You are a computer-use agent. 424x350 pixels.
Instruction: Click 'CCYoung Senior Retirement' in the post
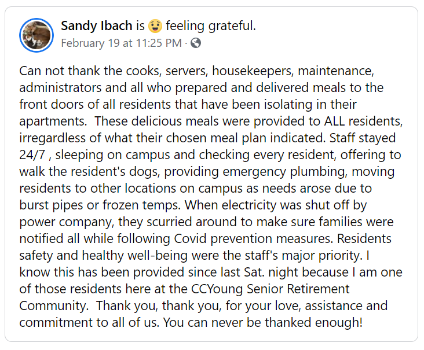[x=270, y=289]
